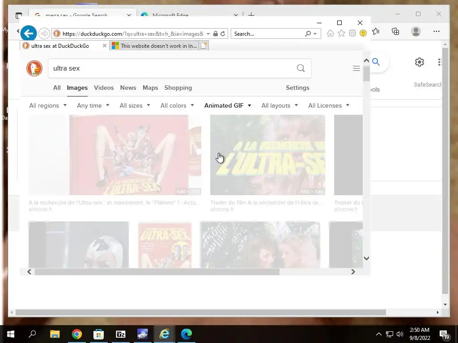Switch to the Videos tab
This screenshot has height=343, width=458.
click(x=104, y=88)
